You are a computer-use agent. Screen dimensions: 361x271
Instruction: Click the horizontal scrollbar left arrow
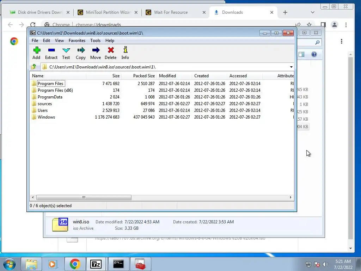tap(33, 197)
